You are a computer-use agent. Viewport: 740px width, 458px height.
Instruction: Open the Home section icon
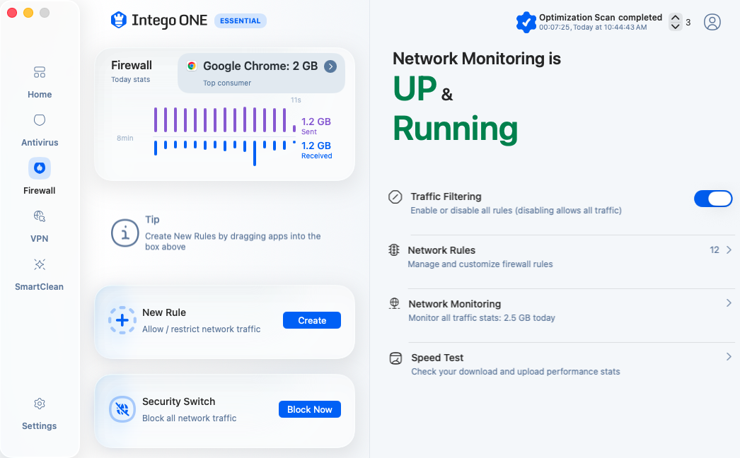40,72
